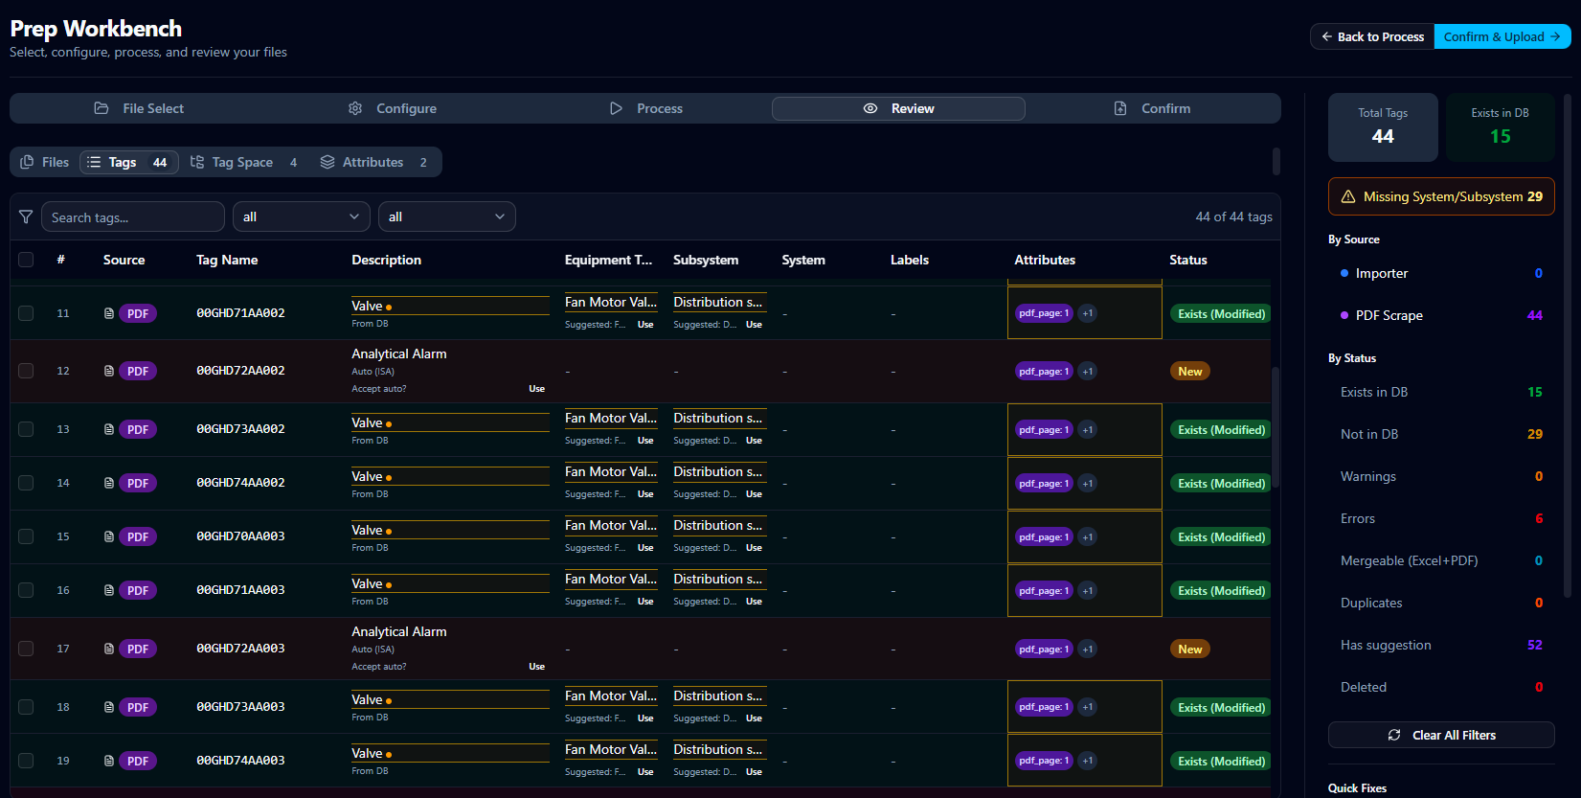This screenshot has height=798, width=1581.
Task: Open the first 'all' filter dropdown
Action: (x=302, y=217)
